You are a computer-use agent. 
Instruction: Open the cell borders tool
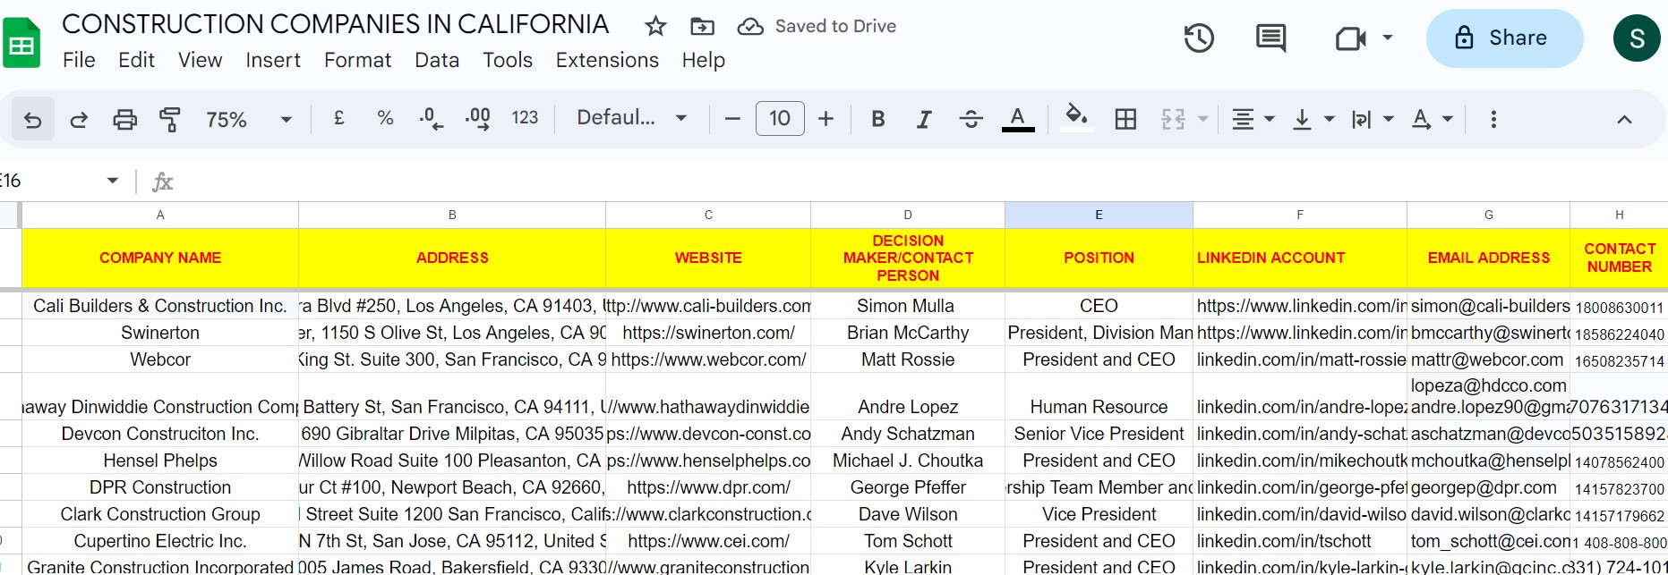click(x=1125, y=119)
